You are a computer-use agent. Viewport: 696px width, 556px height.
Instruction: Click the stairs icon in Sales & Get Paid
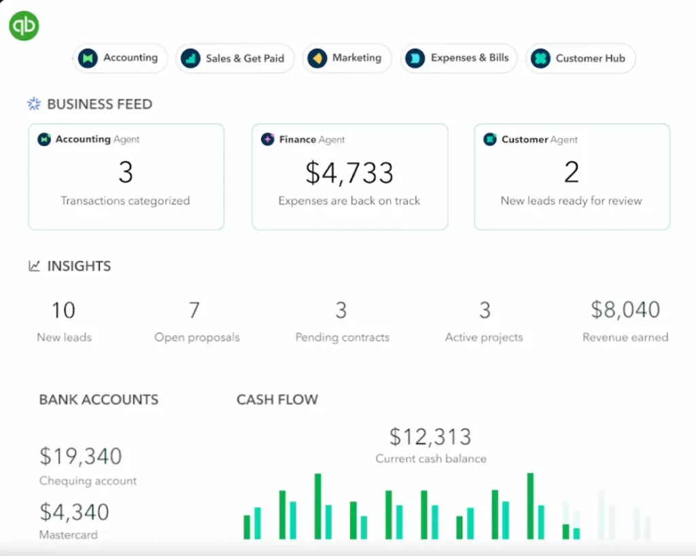[x=191, y=58]
